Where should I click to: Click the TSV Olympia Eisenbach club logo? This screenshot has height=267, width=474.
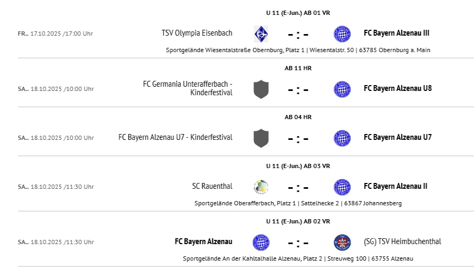click(261, 34)
